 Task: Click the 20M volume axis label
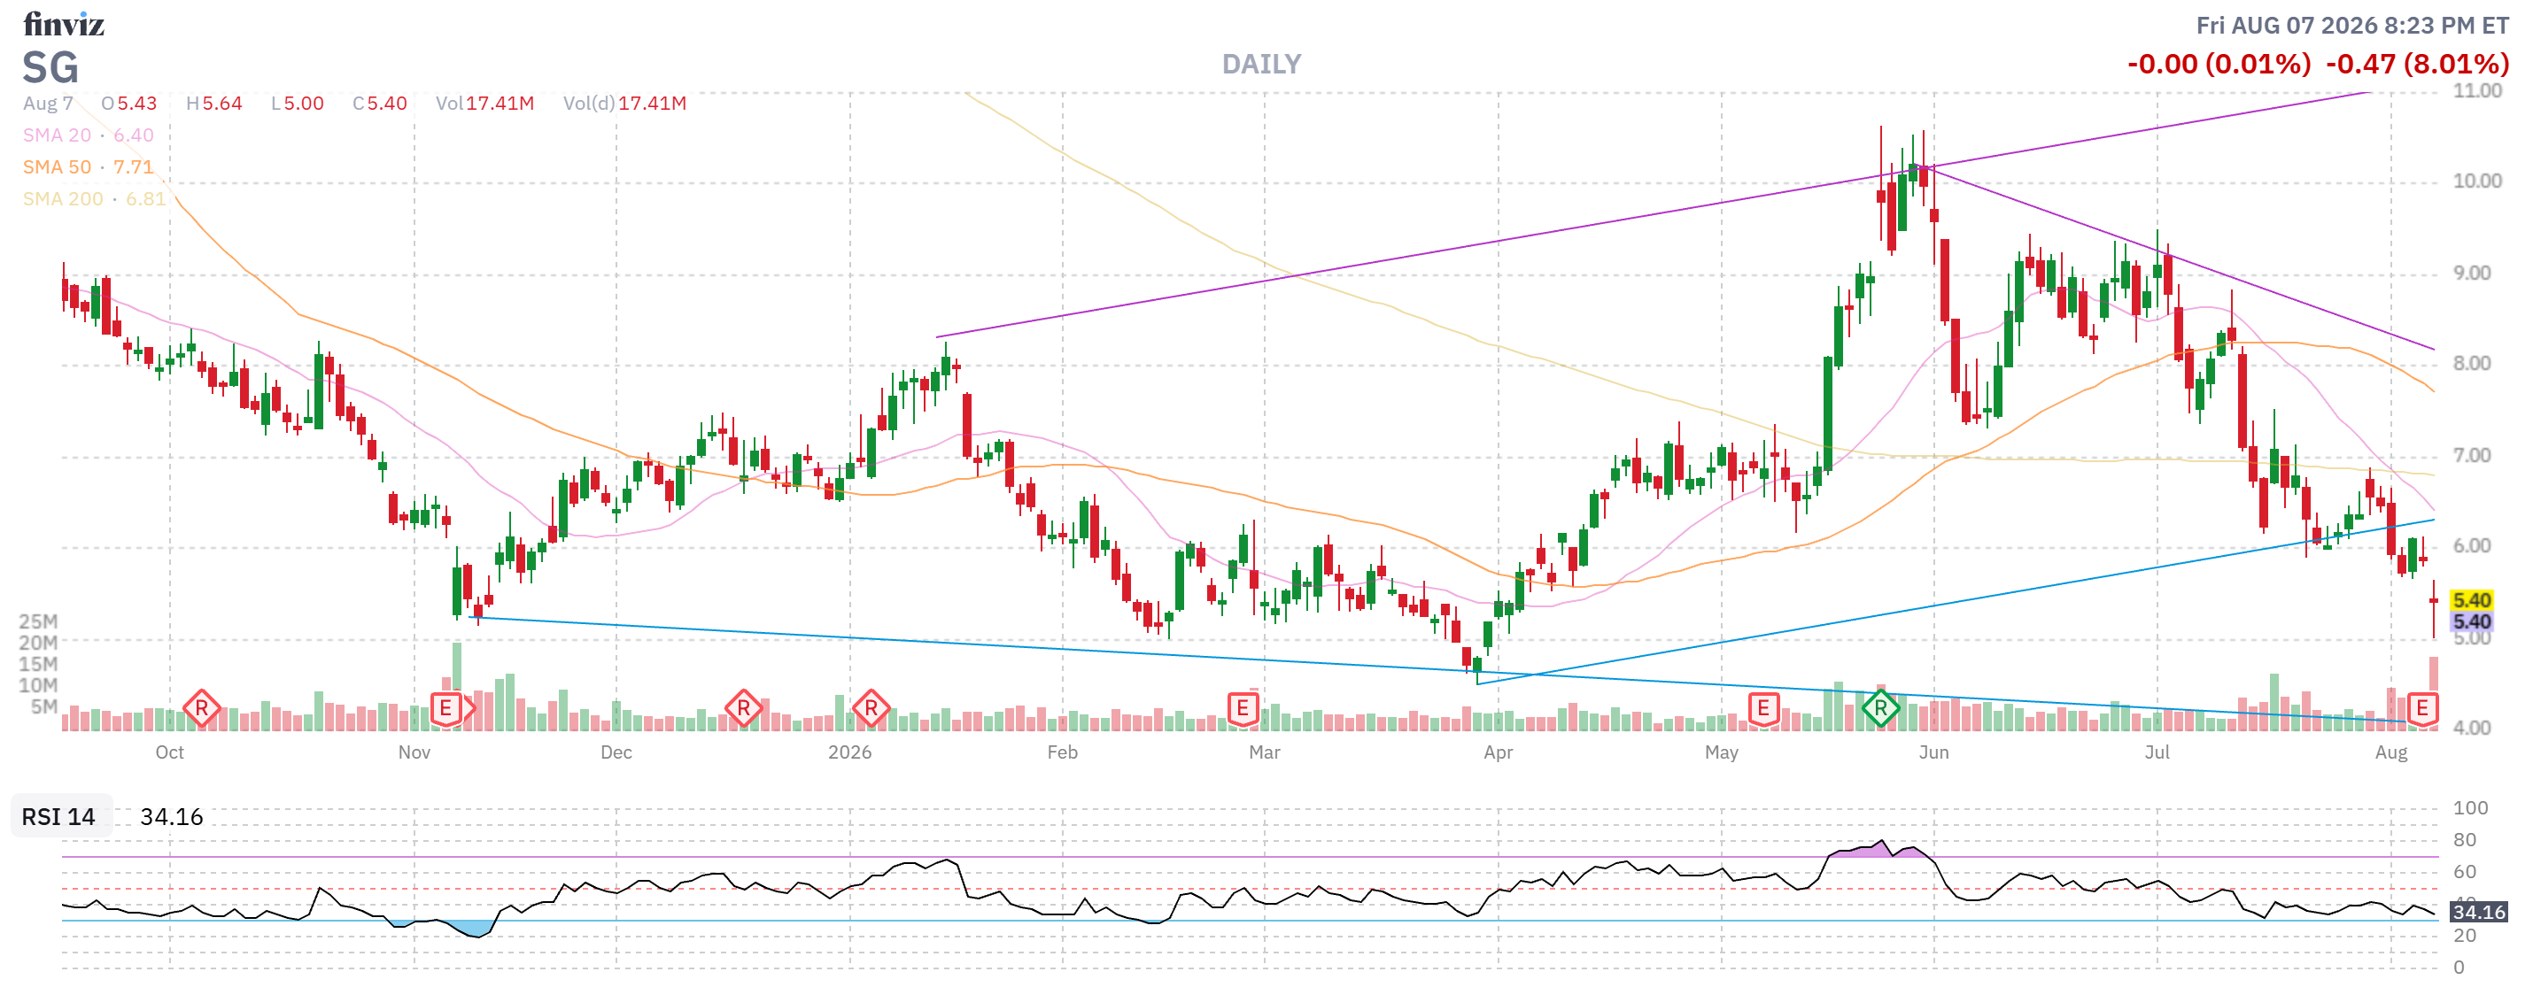[38, 643]
